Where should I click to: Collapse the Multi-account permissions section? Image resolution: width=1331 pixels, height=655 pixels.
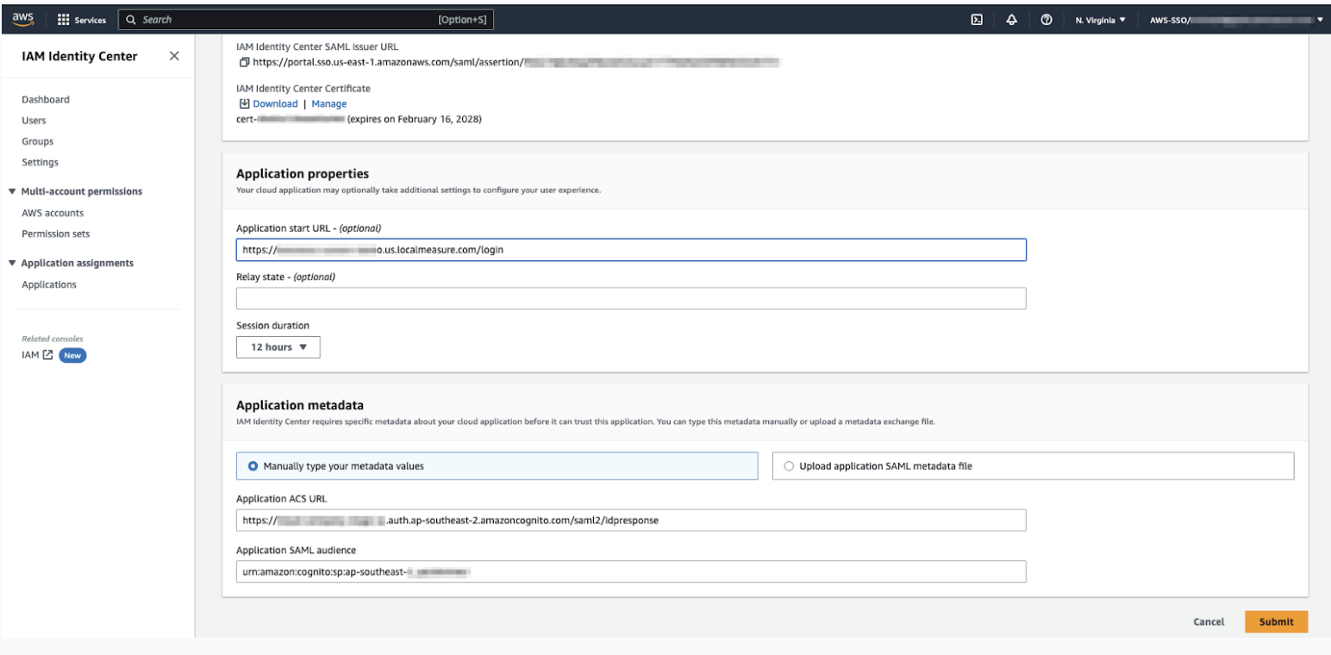tap(11, 191)
